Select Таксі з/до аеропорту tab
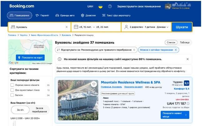 coord(116,16)
